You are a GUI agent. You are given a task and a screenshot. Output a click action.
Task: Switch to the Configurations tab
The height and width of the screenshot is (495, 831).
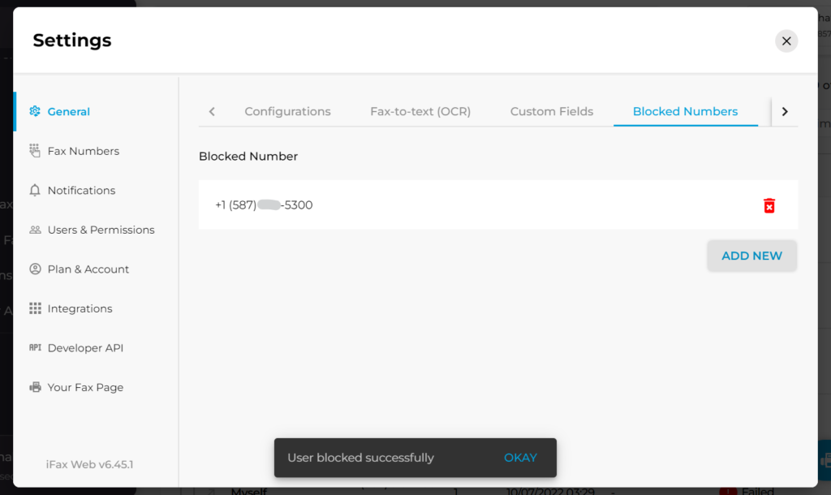pos(287,111)
